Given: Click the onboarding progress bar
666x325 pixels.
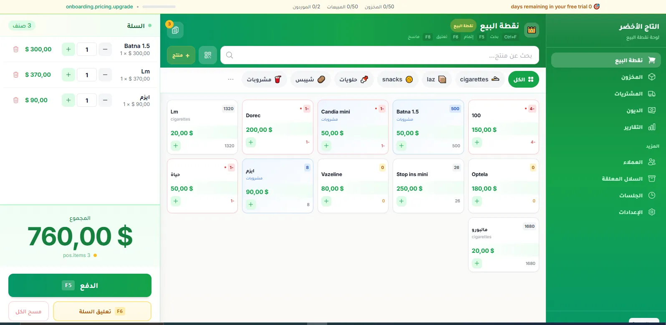Looking at the screenshot, I should [159, 7].
